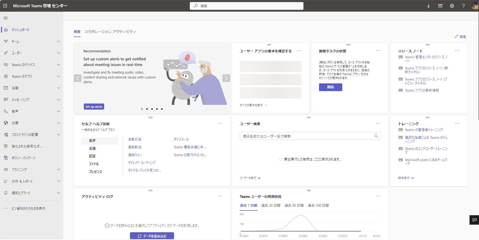479x240 pixels.
Task: Open more options for ユーザー検索 card
Action: [378, 123]
